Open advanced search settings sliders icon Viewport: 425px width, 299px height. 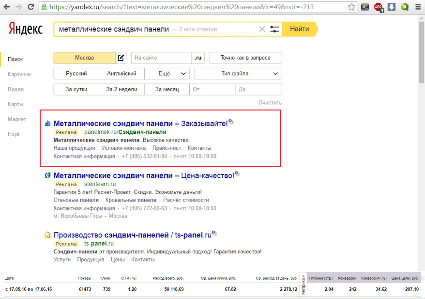274,29
